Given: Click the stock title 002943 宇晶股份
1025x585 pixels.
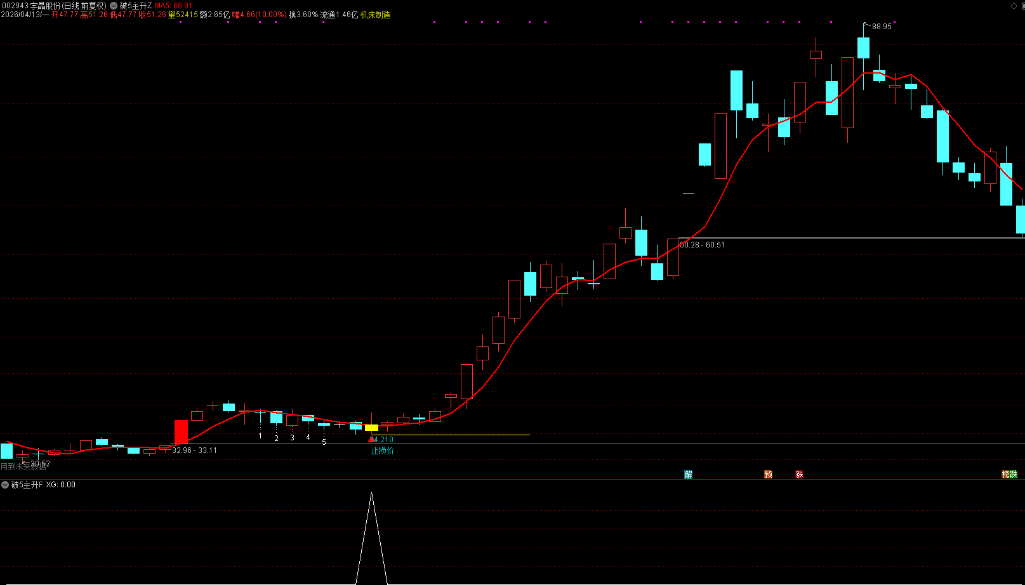Looking at the screenshot, I should click(54, 6).
